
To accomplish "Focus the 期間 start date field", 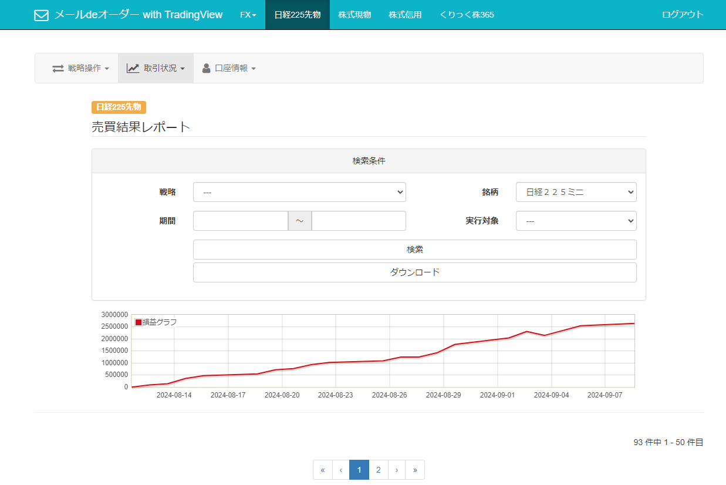I will [240, 221].
